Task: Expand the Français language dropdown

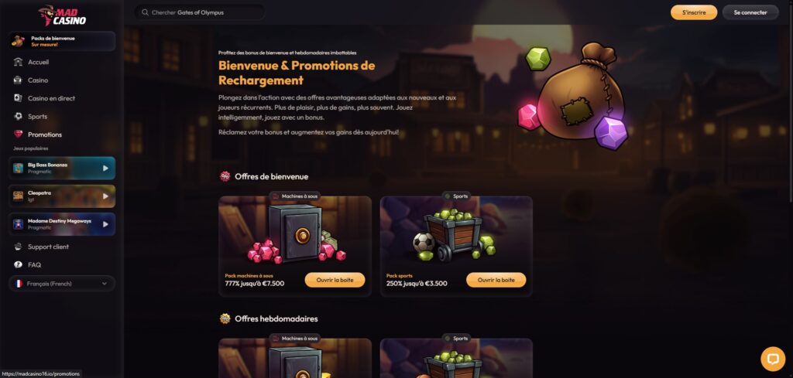Action: 62,284
